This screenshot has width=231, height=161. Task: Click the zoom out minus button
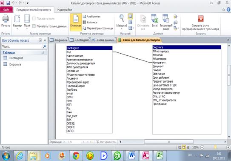tap(202, 147)
